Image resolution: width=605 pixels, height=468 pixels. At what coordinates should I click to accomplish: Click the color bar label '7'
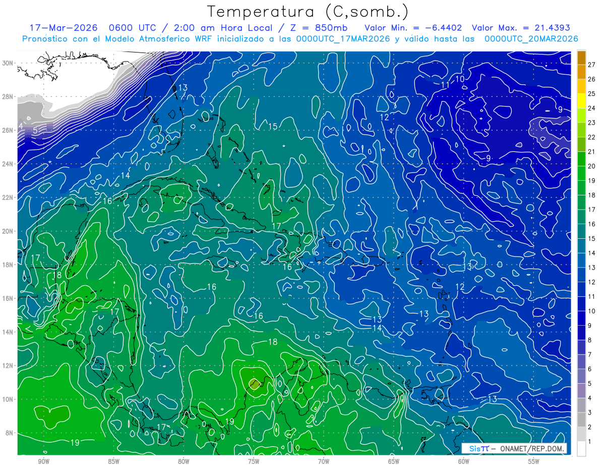[590, 354]
